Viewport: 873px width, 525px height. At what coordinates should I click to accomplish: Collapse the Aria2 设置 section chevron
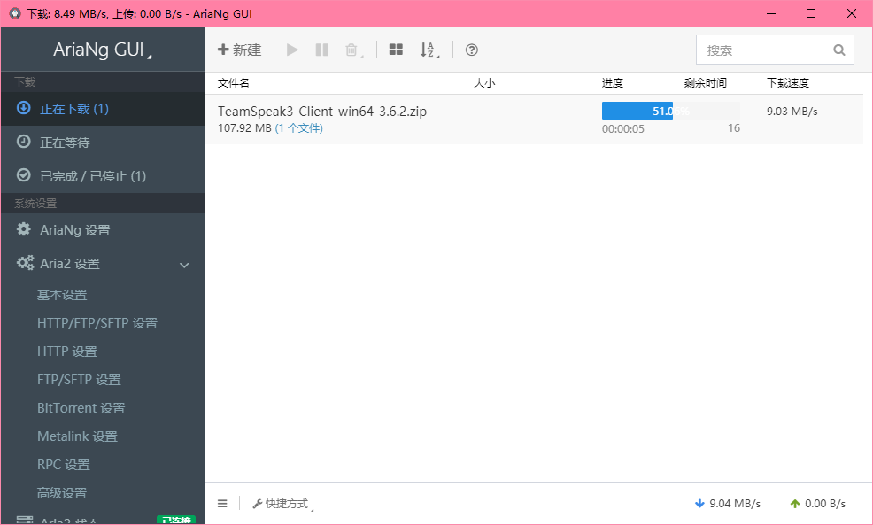pos(184,264)
